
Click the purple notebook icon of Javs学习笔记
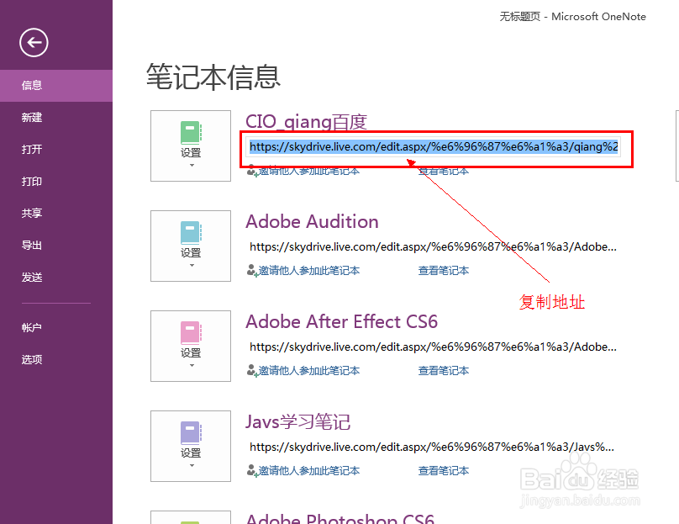(x=191, y=433)
